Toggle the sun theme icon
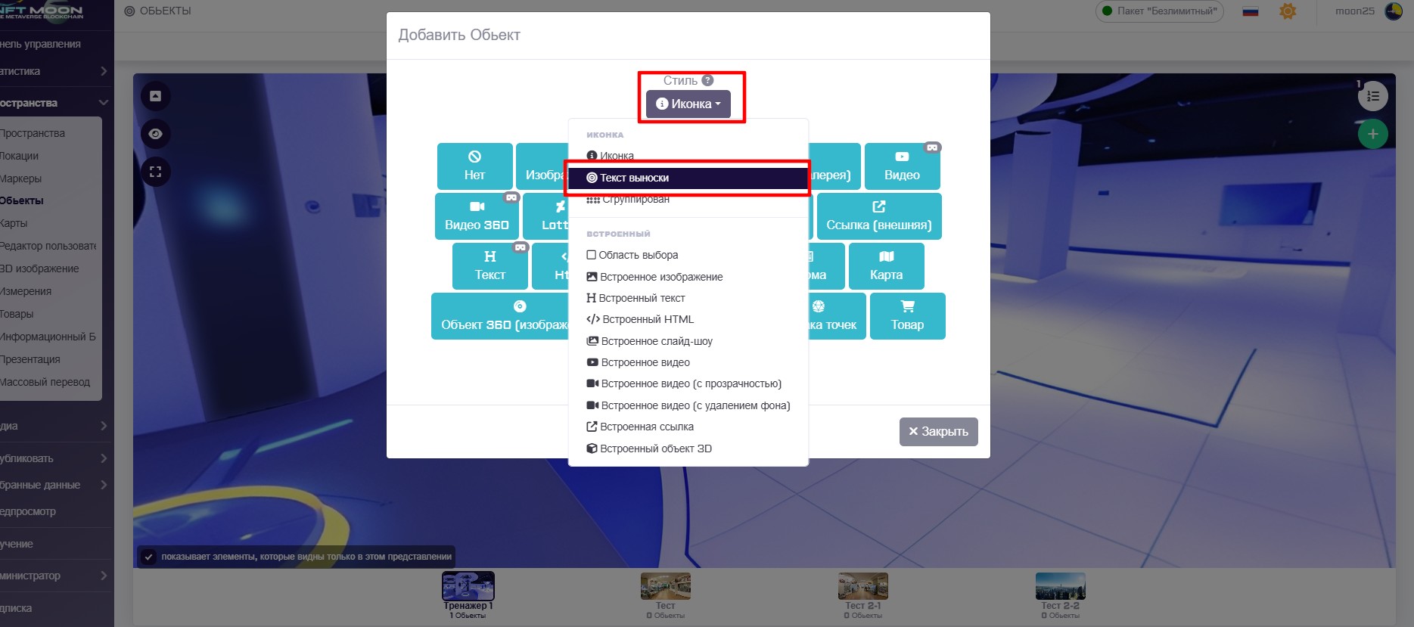Image resolution: width=1414 pixels, height=627 pixels. [1288, 11]
